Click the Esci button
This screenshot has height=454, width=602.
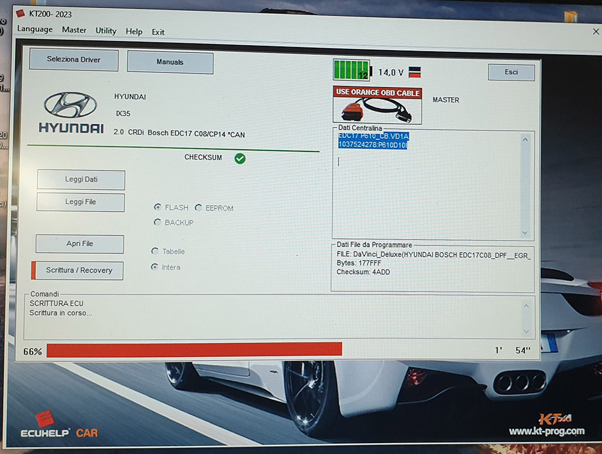pyautogui.click(x=511, y=72)
